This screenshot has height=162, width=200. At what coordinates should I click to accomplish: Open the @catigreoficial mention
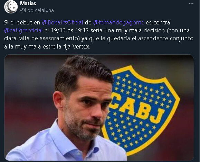[23, 31]
